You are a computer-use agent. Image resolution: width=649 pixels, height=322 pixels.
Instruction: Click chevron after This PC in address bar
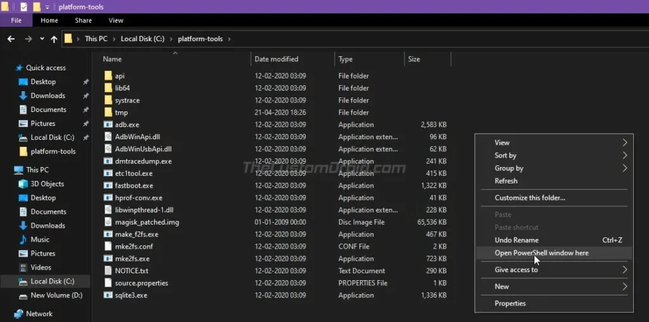(114, 39)
